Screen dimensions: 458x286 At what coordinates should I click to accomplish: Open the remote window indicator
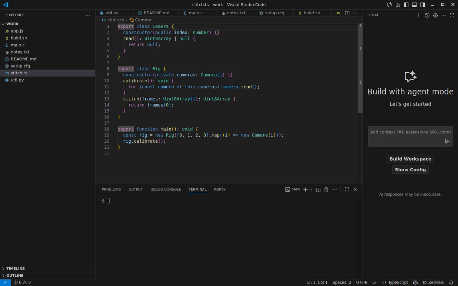click(5, 282)
